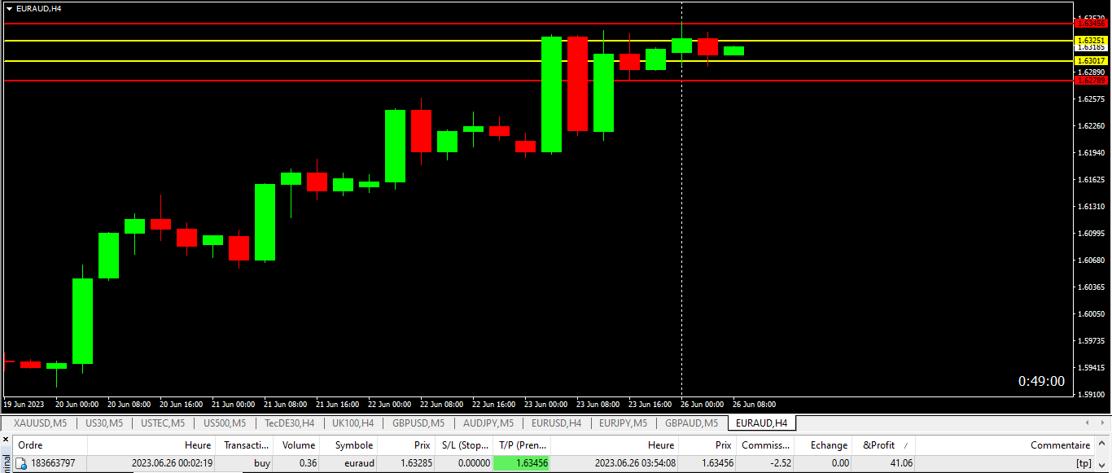Click the order icon beside 183663797
Image resolution: width=1112 pixels, height=473 pixels.
click(x=21, y=464)
